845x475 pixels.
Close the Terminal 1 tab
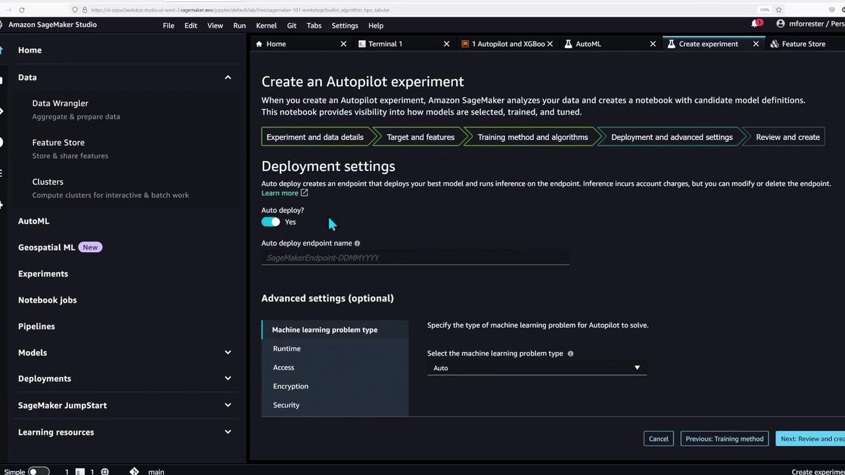[x=446, y=44]
